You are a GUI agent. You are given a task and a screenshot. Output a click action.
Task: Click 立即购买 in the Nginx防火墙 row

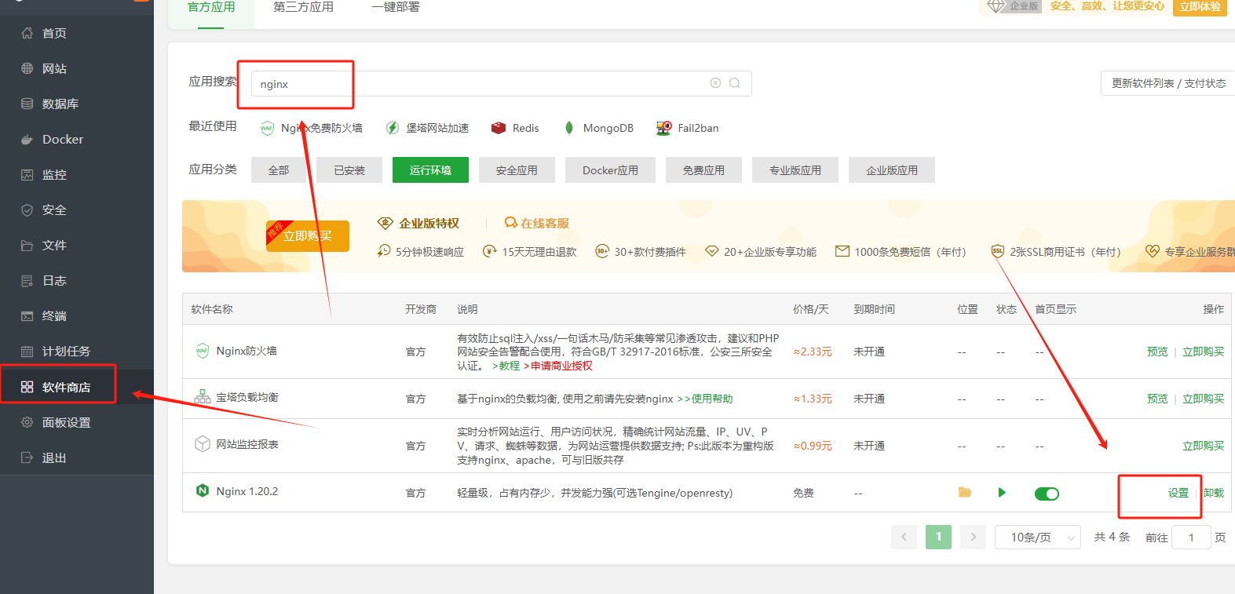click(x=1204, y=352)
